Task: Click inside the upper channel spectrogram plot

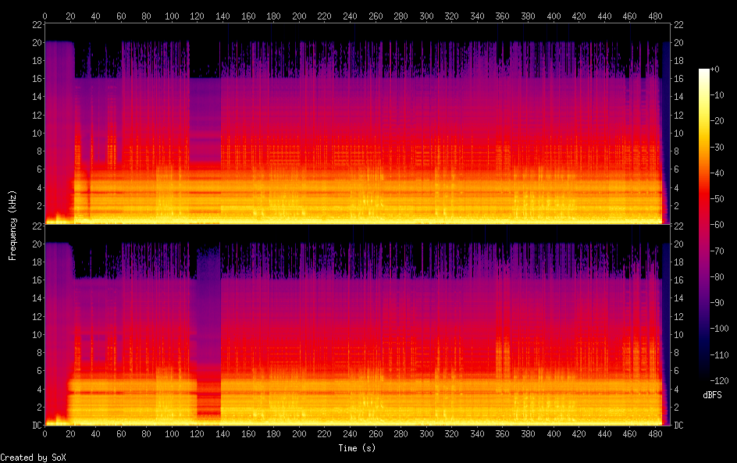Action: (358, 123)
